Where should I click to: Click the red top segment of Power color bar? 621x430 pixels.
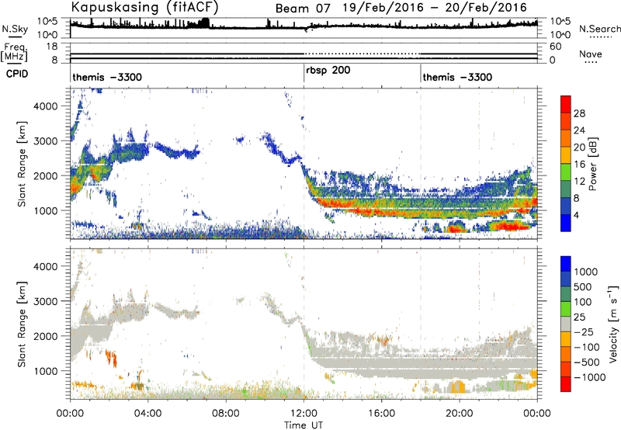tap(566, 104)
